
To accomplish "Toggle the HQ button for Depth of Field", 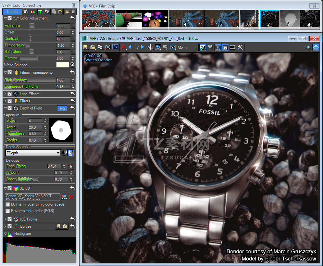I will point(62,108).
